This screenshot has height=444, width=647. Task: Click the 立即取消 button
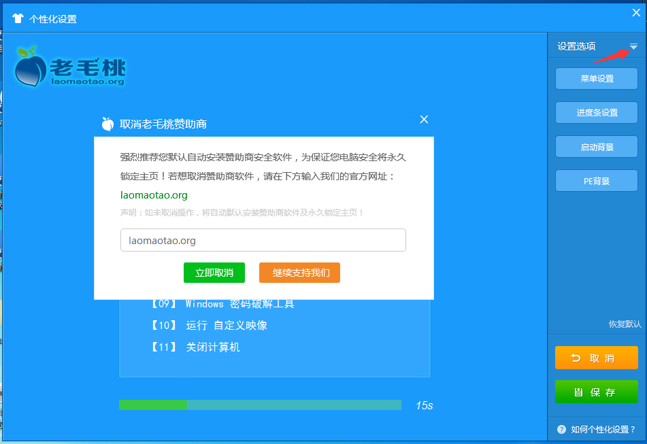214,273
